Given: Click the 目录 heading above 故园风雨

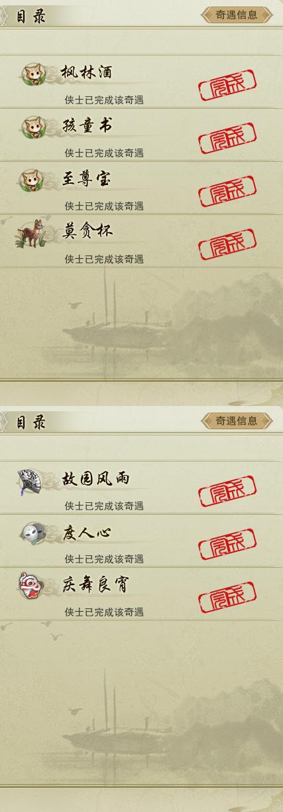Looking at the screenshot, I should tap(30, 423).
